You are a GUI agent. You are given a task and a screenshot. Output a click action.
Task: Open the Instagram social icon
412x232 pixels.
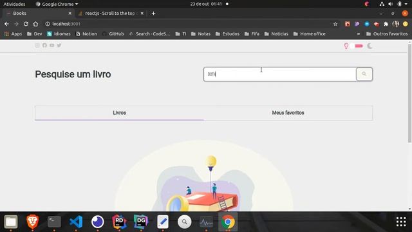tap(37, 45)
